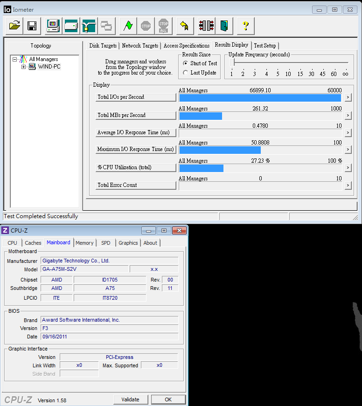Screen dimensions: 362x406
Task: Open SPD tab in CPU-Z
Action: pyautogui.click(x=106, y=243)
